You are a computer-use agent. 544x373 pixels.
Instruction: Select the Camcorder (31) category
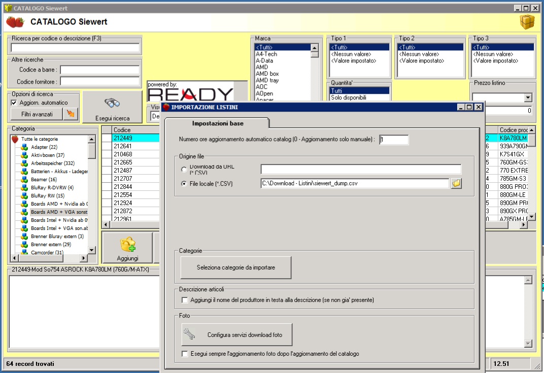[47, 252]
